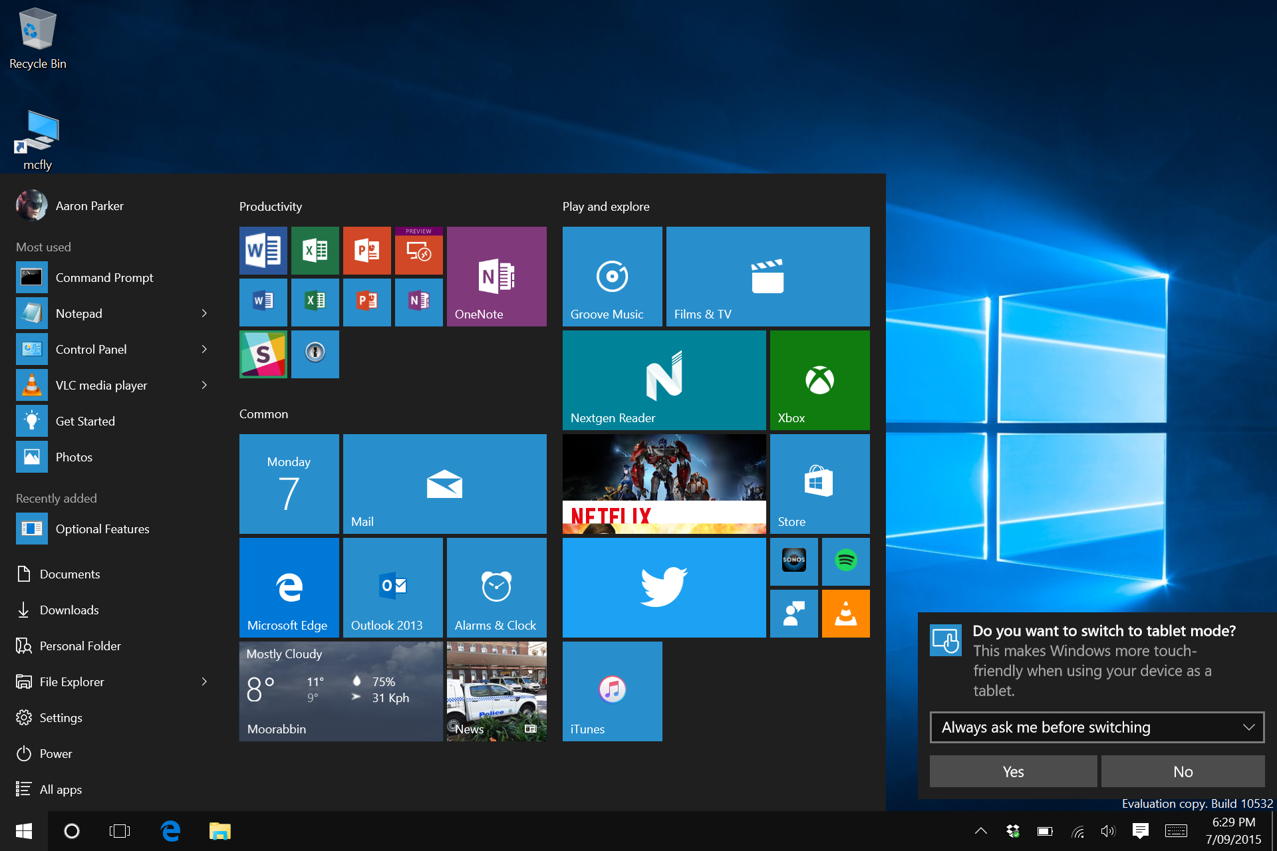1277x851 pixels.
Task: Open Get Started from Most used
Action: 110,421
